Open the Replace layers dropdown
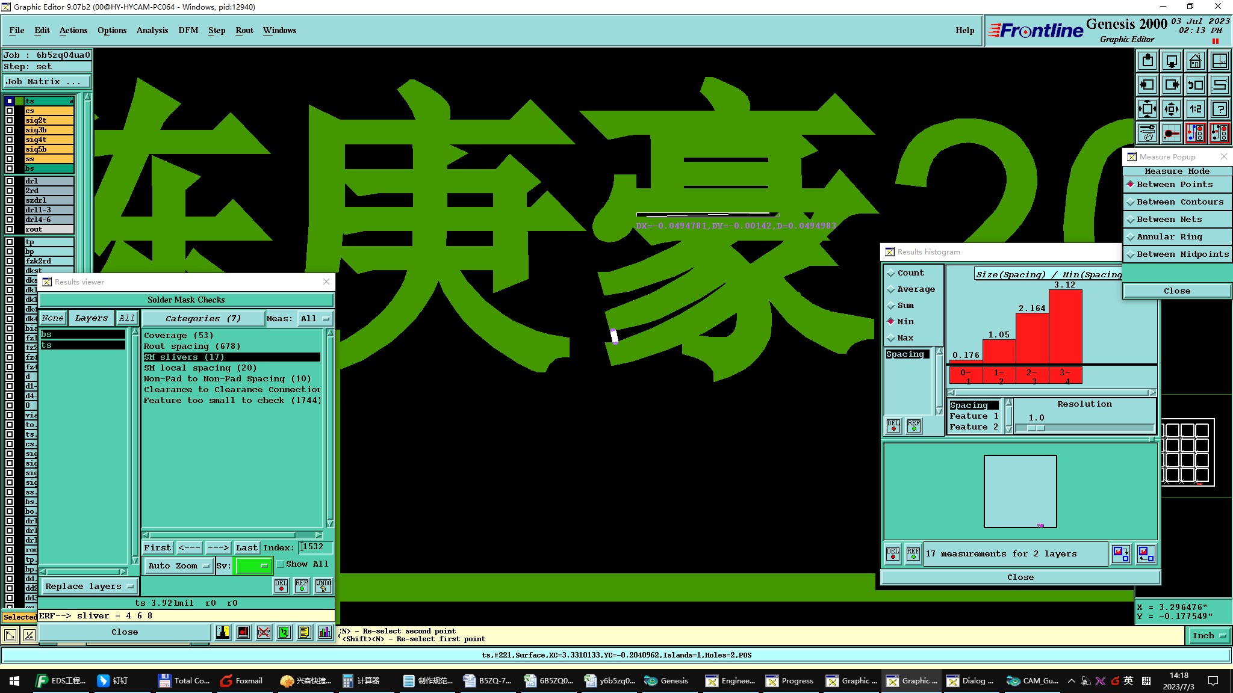 88,587
